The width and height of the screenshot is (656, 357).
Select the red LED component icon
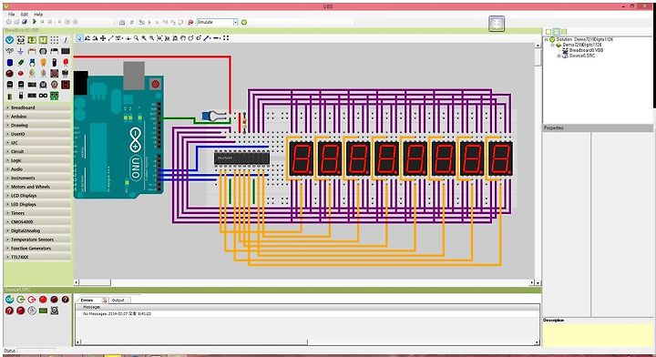66,62
